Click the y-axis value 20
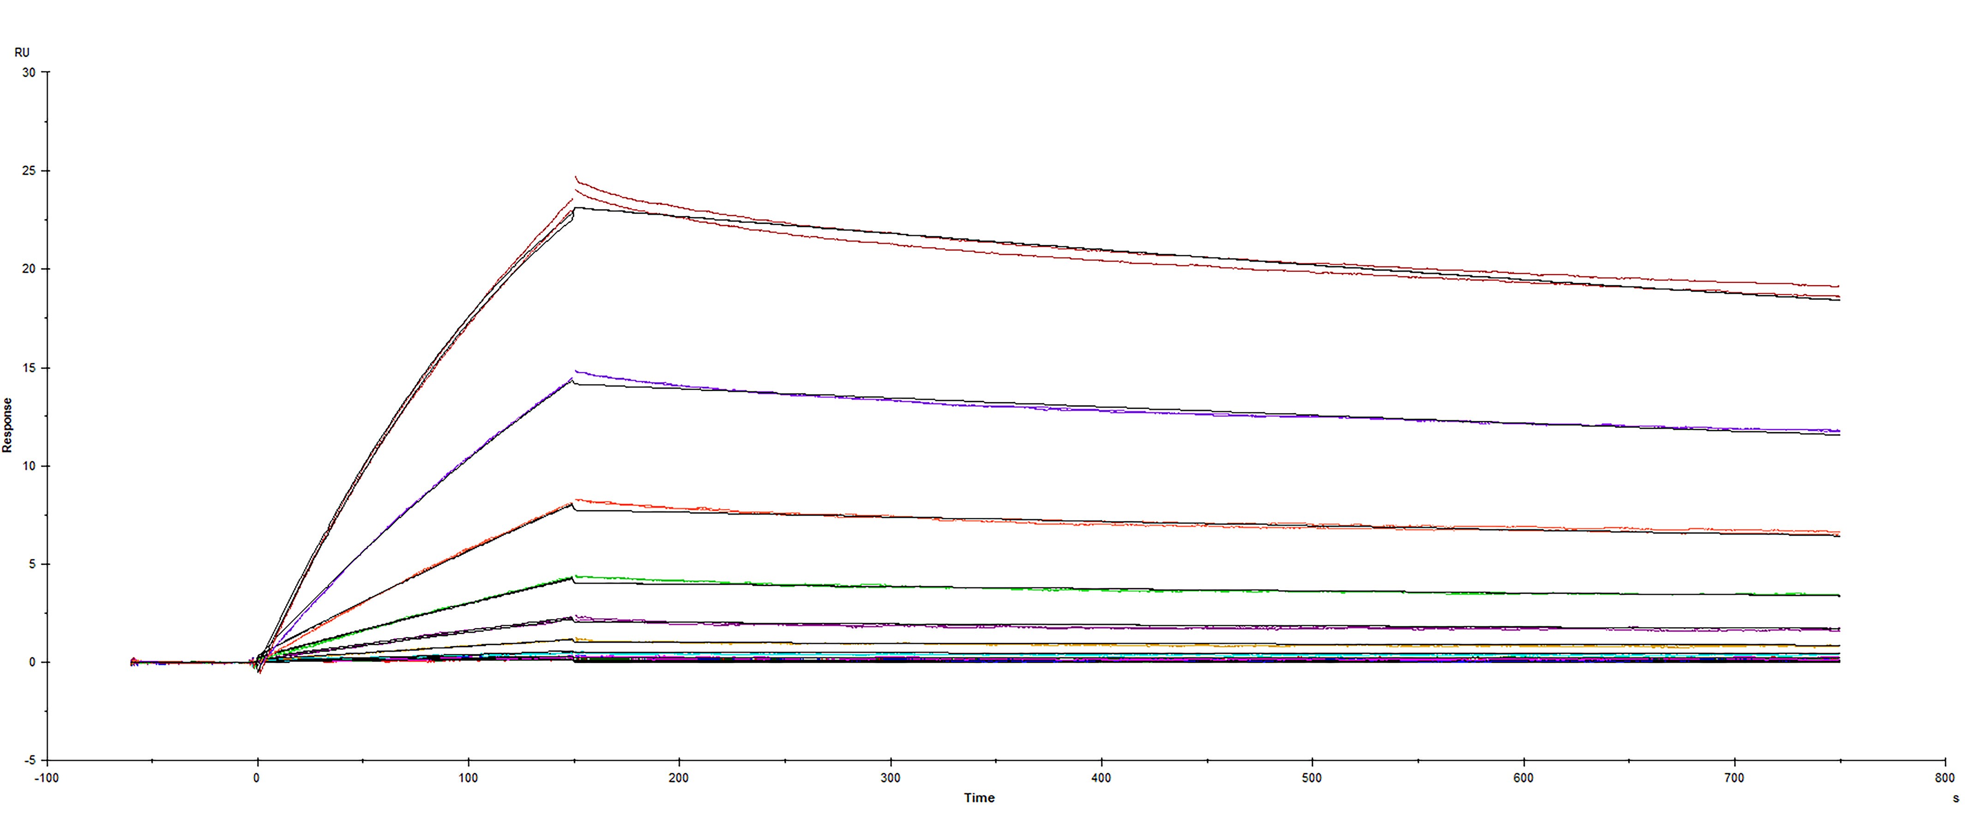The image size is (1985, 829). click(x=29, y=268)
